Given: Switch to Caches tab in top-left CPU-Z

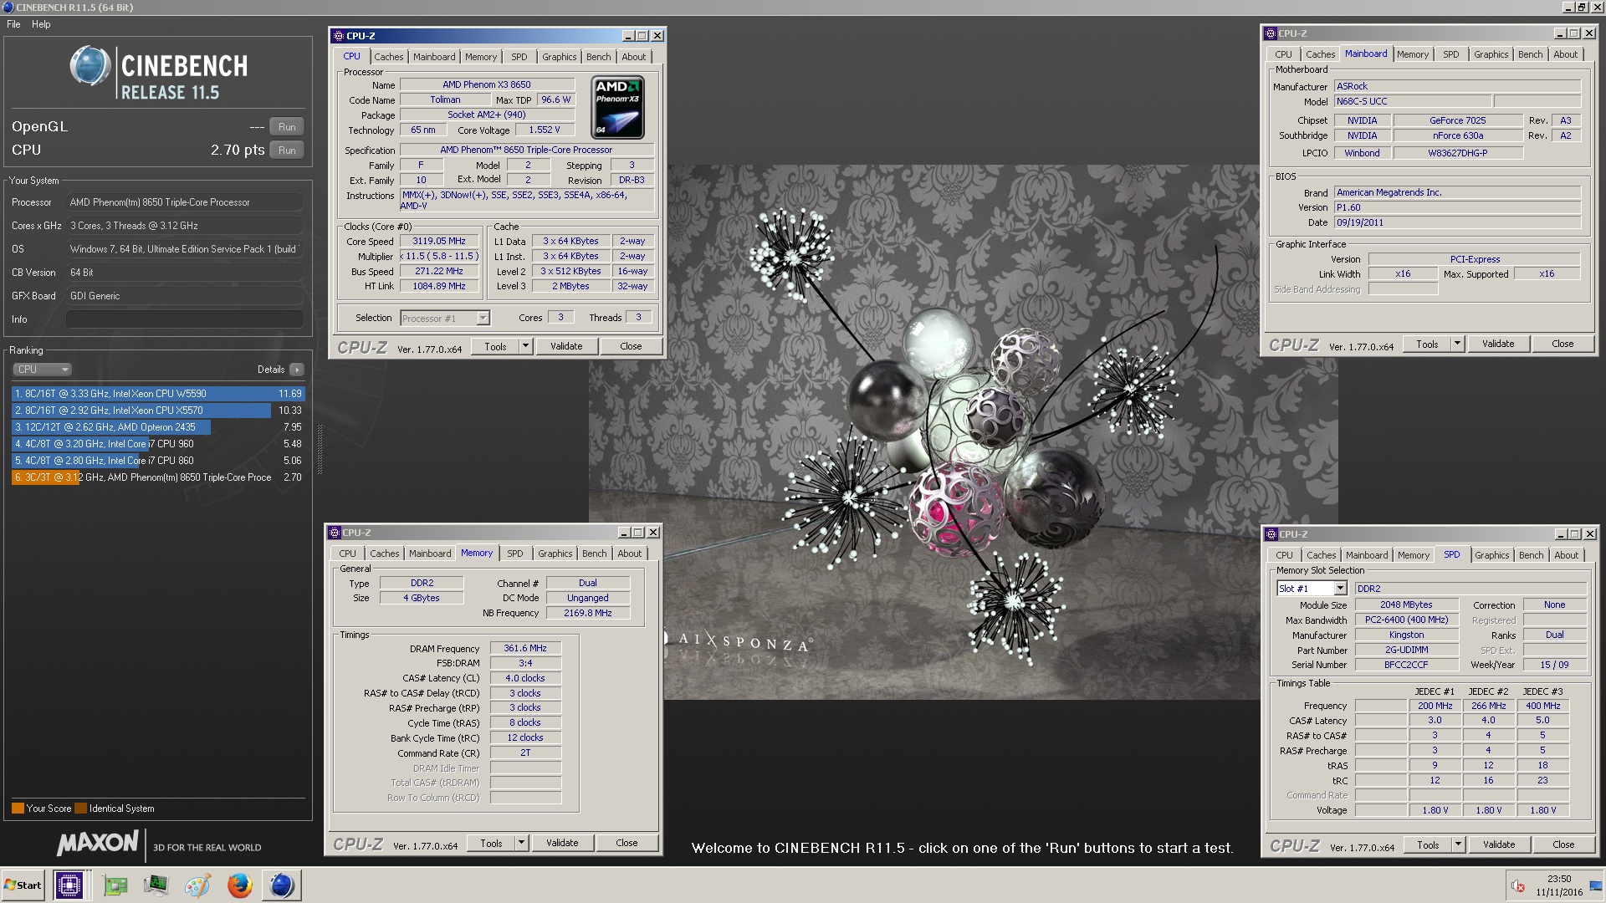Looking at the screenshot, I should pos(388,57).
